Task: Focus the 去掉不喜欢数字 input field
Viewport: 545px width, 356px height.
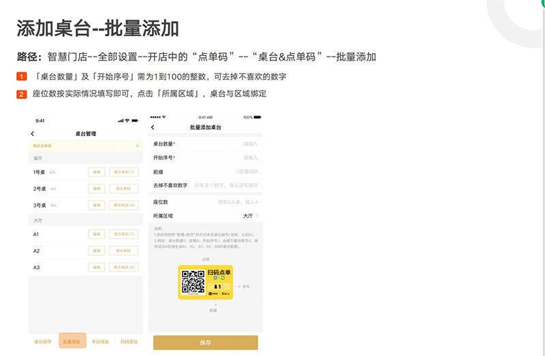Action: tap(206, 185)
